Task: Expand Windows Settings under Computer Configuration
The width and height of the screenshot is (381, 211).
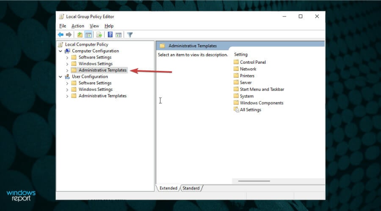Action: tap(67, 64)
